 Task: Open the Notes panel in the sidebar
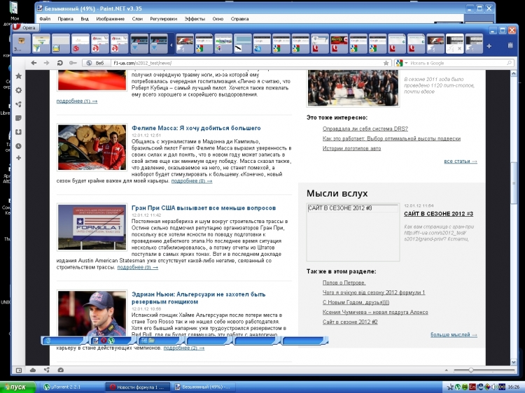(19, 118)
